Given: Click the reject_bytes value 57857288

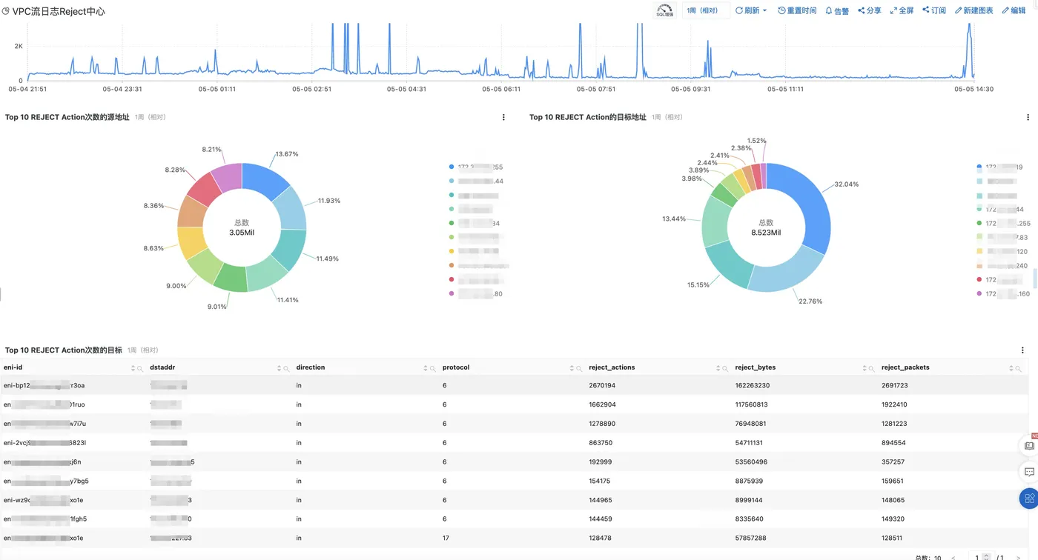Looking at the screenshot, I should tap(750, 539).
